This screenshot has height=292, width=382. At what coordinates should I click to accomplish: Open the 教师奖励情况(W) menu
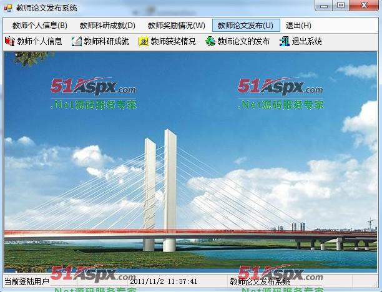pos(177,26)
